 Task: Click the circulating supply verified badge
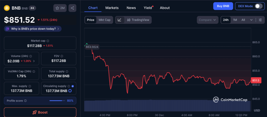(x=72, y=86)
